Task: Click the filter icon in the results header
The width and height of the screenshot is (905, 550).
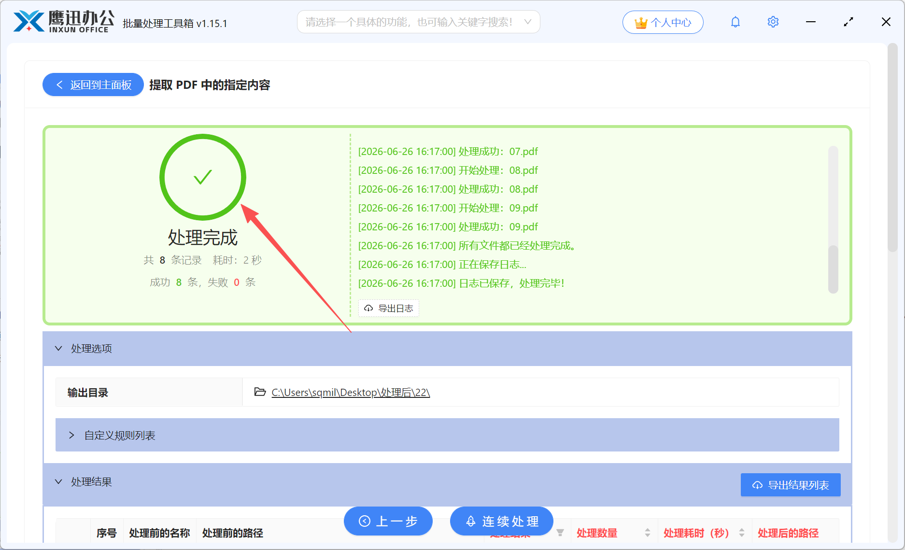Action: click(560, 533)
